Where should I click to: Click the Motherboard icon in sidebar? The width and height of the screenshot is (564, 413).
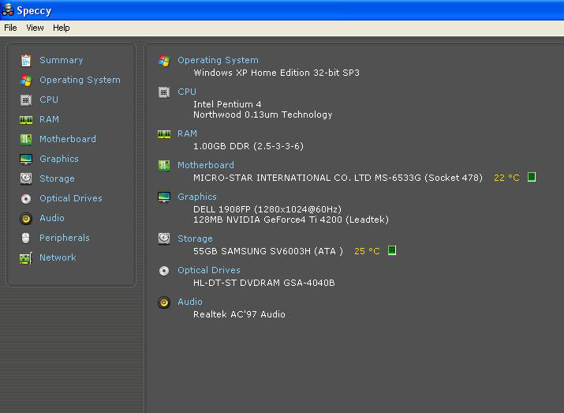point(26,139)
